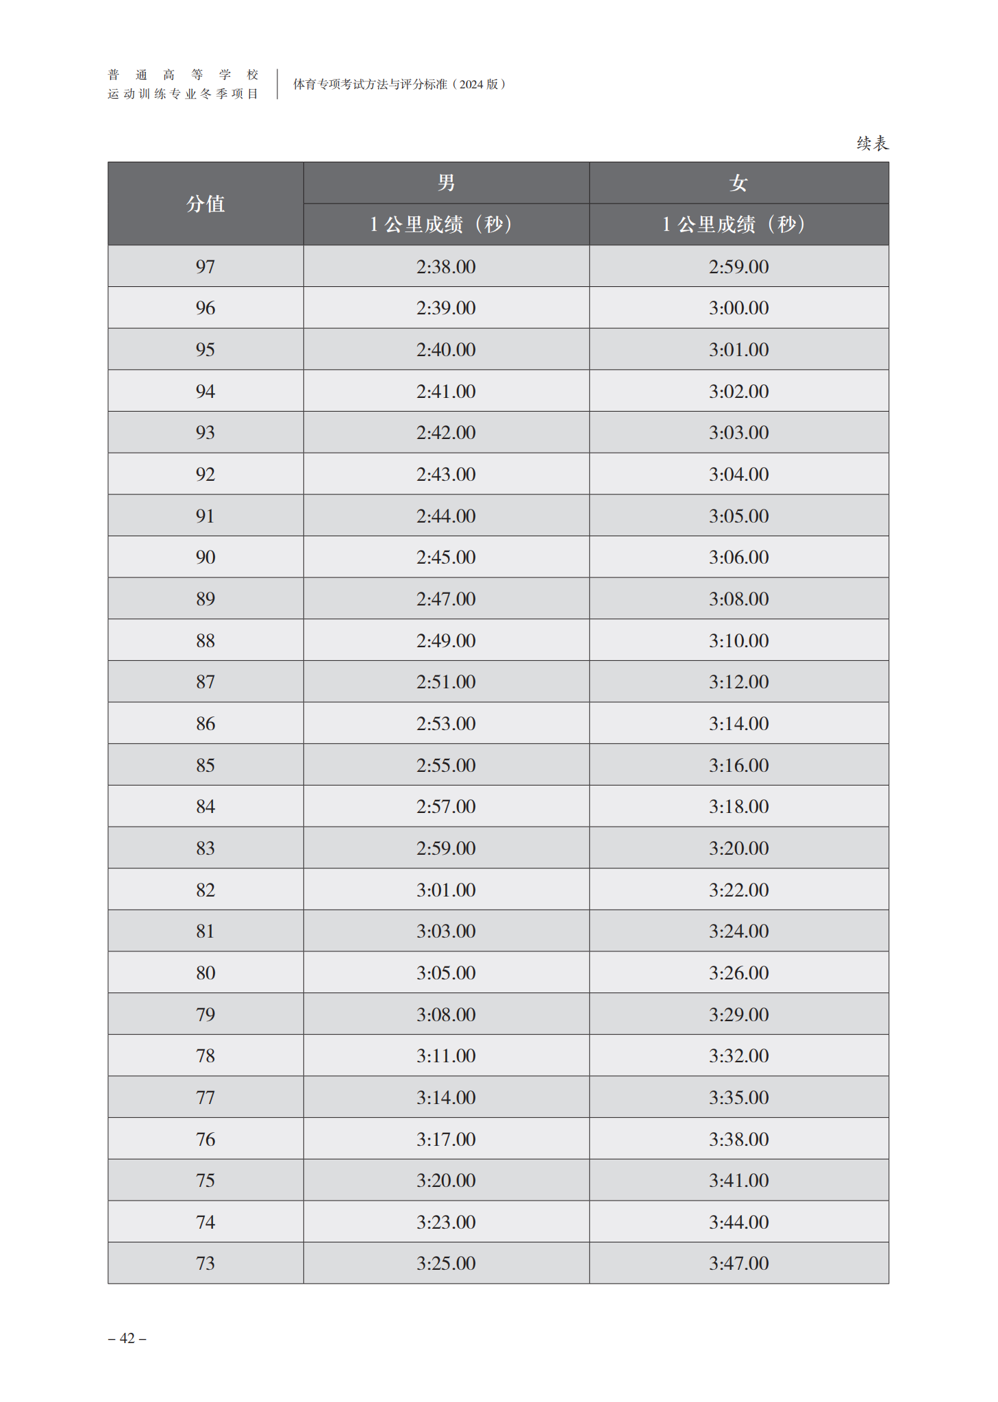Select the 女 column header
Image resolution: width=998 pixels, height=1402 pixels.
(738, 183)
